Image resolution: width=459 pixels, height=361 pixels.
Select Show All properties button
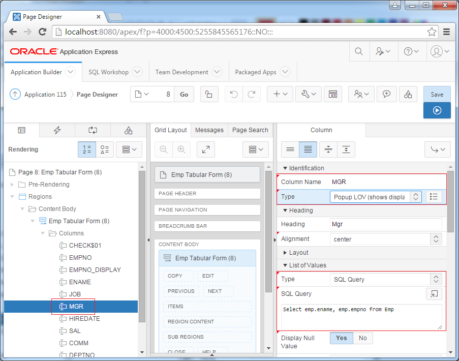[308, 149]
